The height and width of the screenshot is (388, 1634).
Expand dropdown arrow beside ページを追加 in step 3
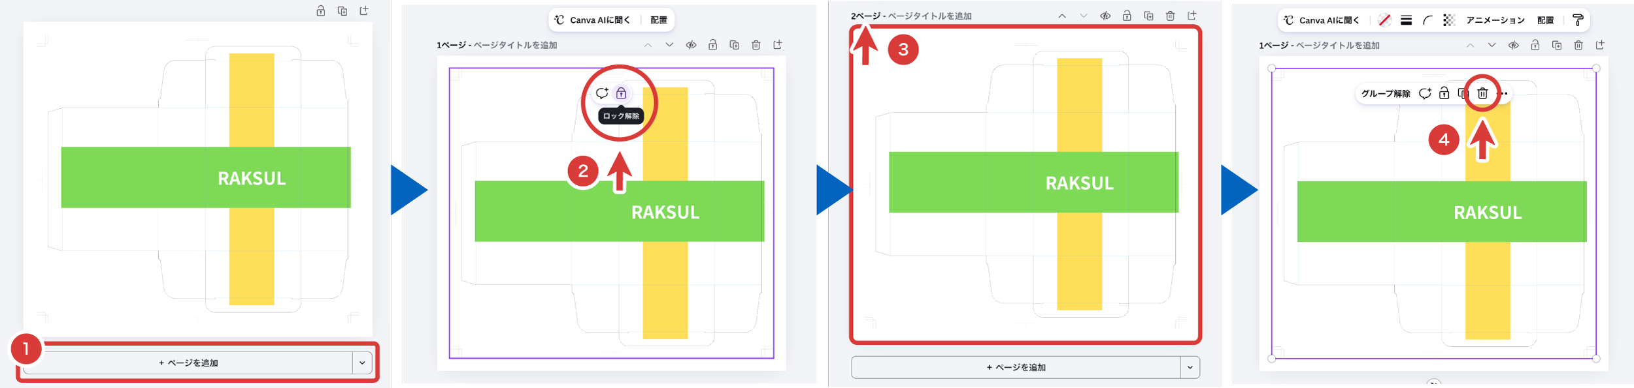coord(1190,368)
